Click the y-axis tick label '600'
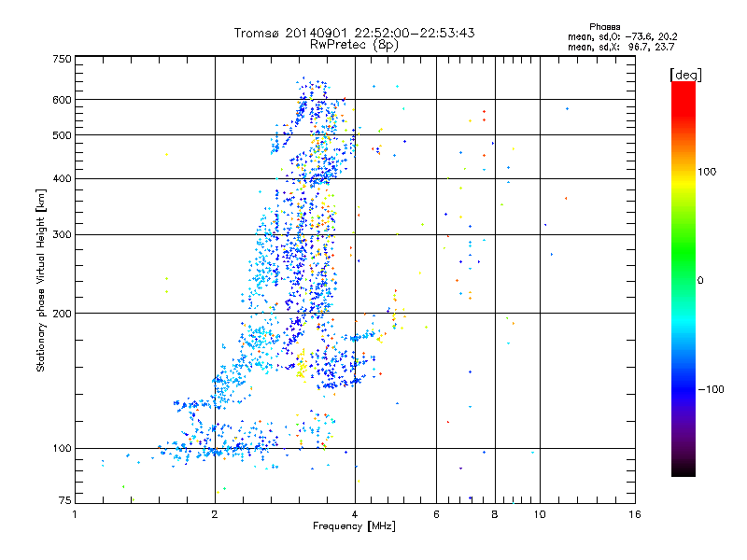Image resolution: width=747 pixels, height=560 pixels. pos(62,100)
